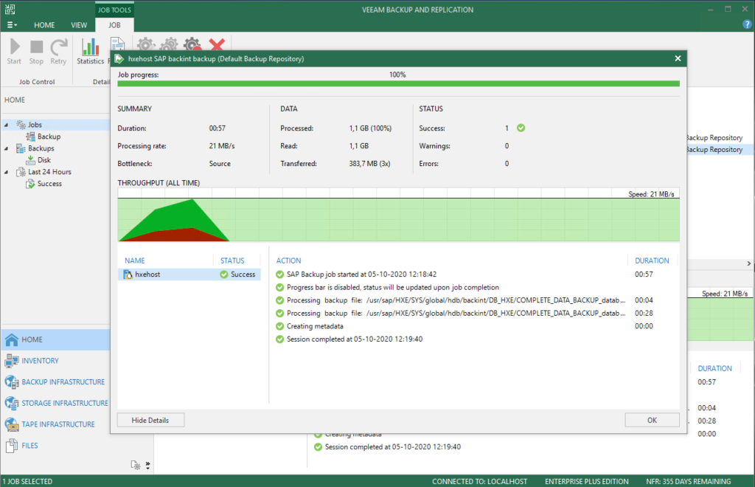Switch to the VIEW ribbon tab
755x487 pixels.
coord(79,25)
